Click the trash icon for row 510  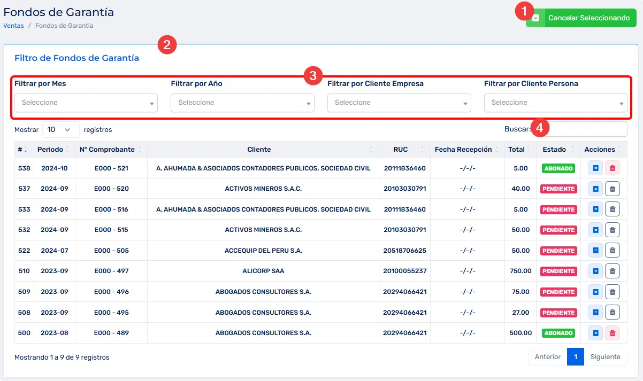coord(613,271)
